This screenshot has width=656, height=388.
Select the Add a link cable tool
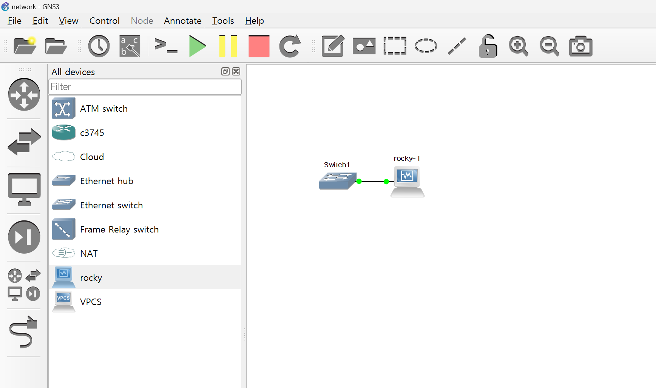point(24,332)
